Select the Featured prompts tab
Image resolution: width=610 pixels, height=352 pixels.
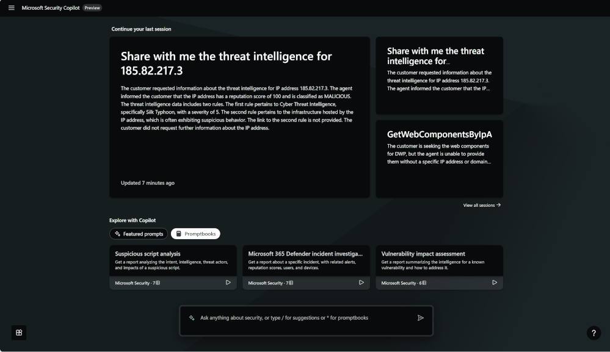pyautogui.click(x=139, y=234)
